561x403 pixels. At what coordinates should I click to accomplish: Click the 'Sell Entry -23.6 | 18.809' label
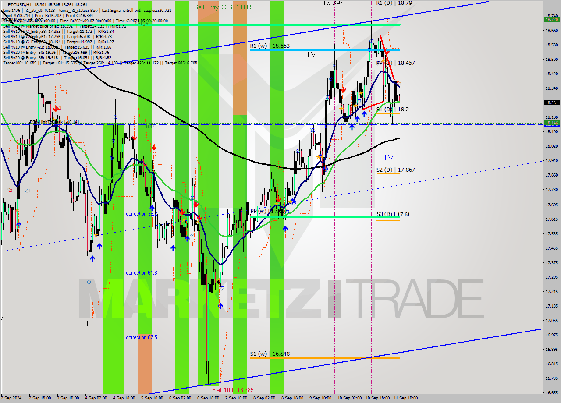click(224, 7)
